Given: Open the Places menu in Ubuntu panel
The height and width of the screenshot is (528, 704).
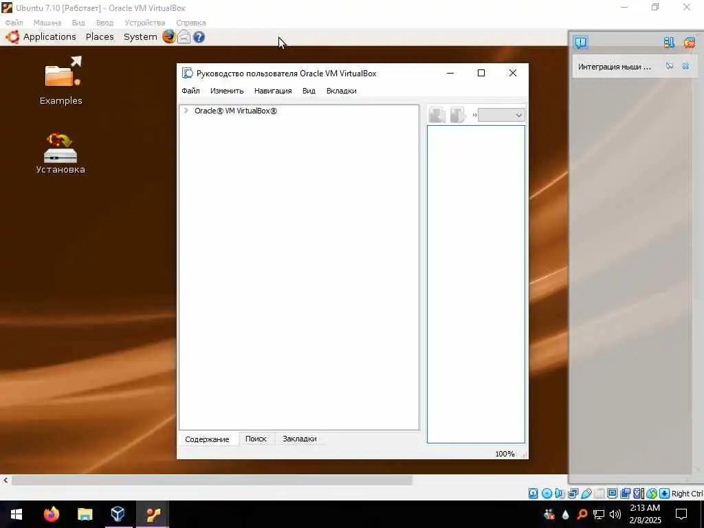Looking at the screenshot, I should pos(100,37).
